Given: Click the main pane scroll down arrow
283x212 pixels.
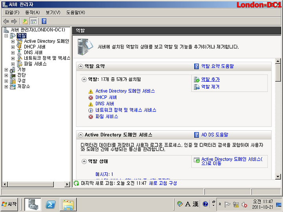Looking at the screenshot, I should click(278, 177).
